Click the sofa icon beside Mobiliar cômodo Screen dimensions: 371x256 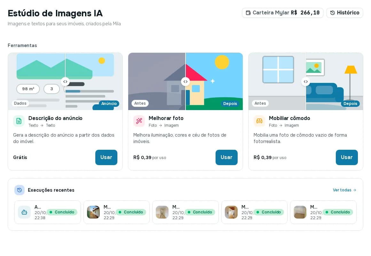pyautogui.click(x=259, y=121)
